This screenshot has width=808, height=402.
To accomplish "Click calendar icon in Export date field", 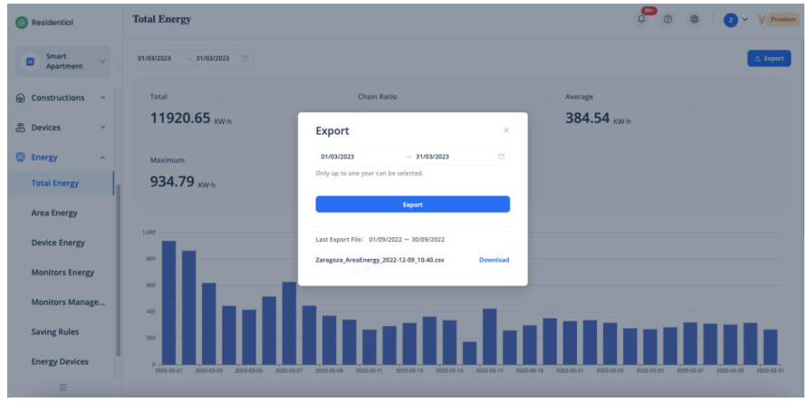I will [x=501, y=157].
